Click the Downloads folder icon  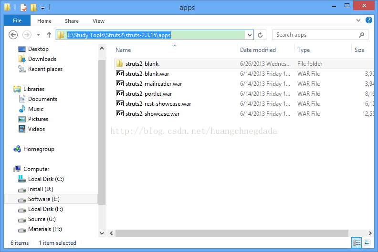pos(22,59)
